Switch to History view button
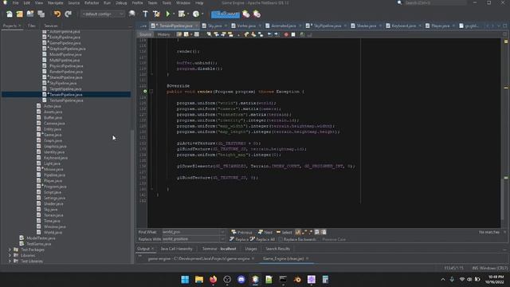Screen dimensions: 510x287 click(x=163, y=34)
